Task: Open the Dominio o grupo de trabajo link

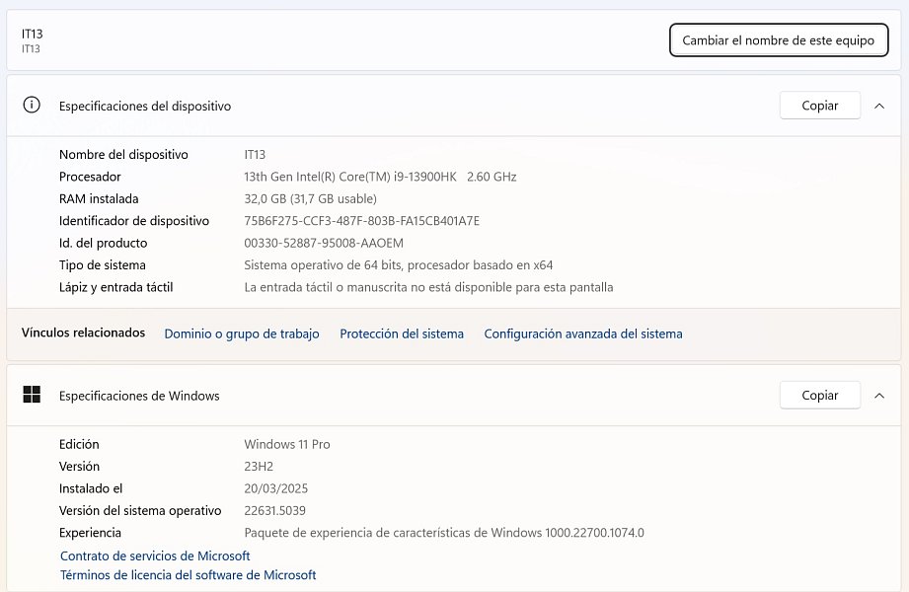Action: [x=242, y=333]
